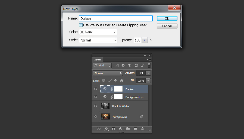Enable Use Previous Layer clipping mask checkbox

[81, 25]
